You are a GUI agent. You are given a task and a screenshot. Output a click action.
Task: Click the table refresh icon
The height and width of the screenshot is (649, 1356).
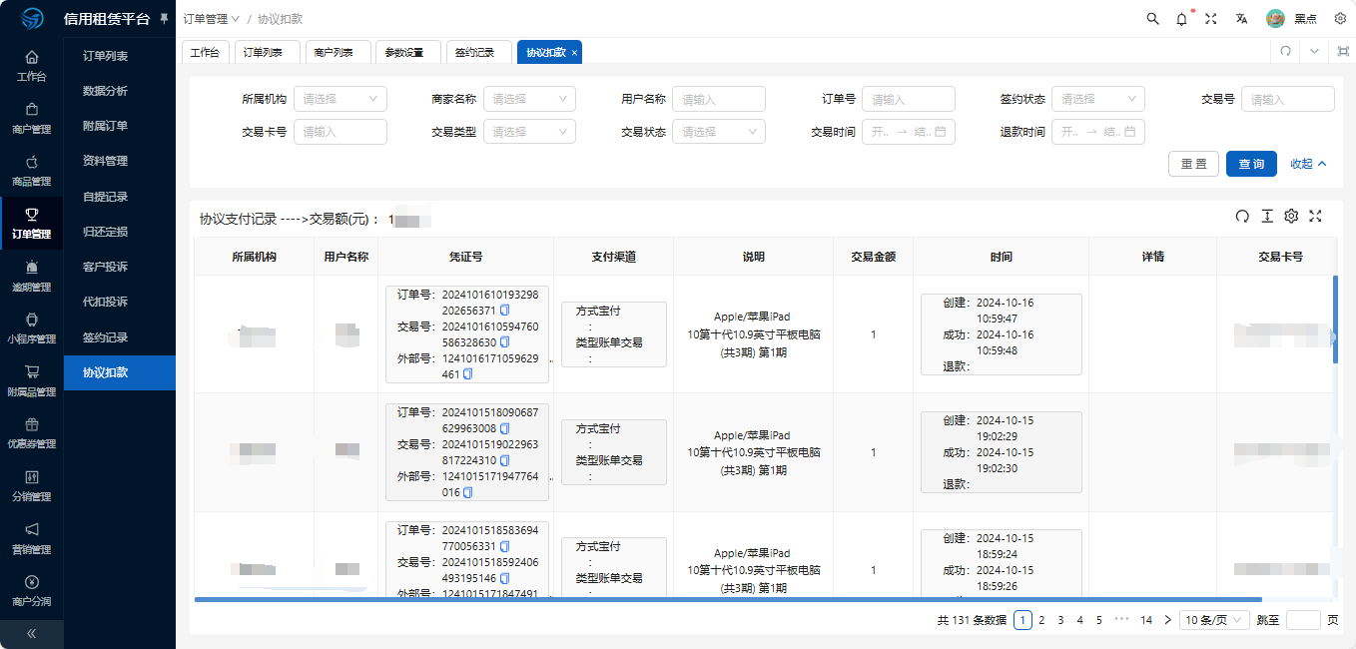click(x=1242, y=217)
